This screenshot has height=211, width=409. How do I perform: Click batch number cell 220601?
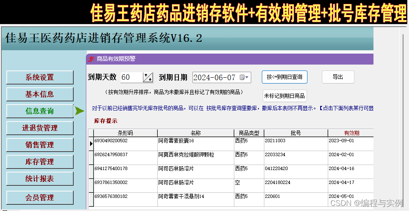296,200
